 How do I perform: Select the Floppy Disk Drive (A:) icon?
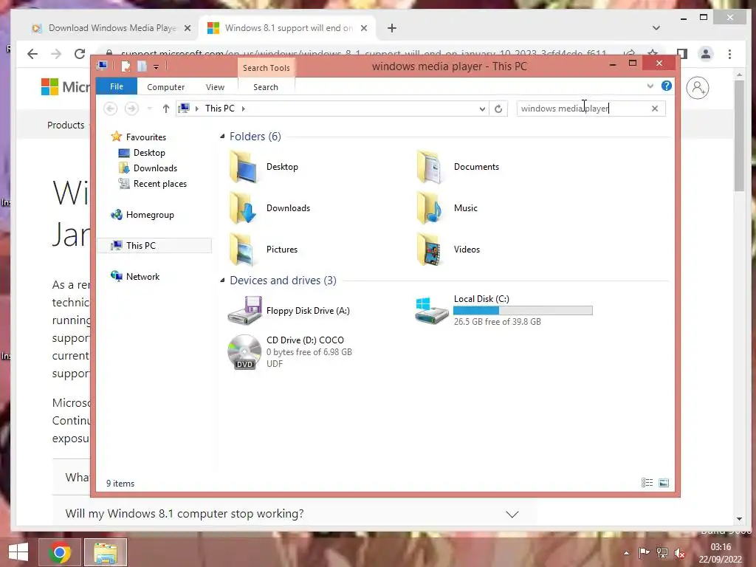tap(244, 311)
